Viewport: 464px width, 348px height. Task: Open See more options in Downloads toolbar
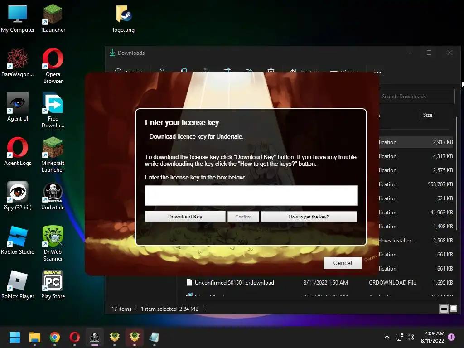[x=377, y=72]
